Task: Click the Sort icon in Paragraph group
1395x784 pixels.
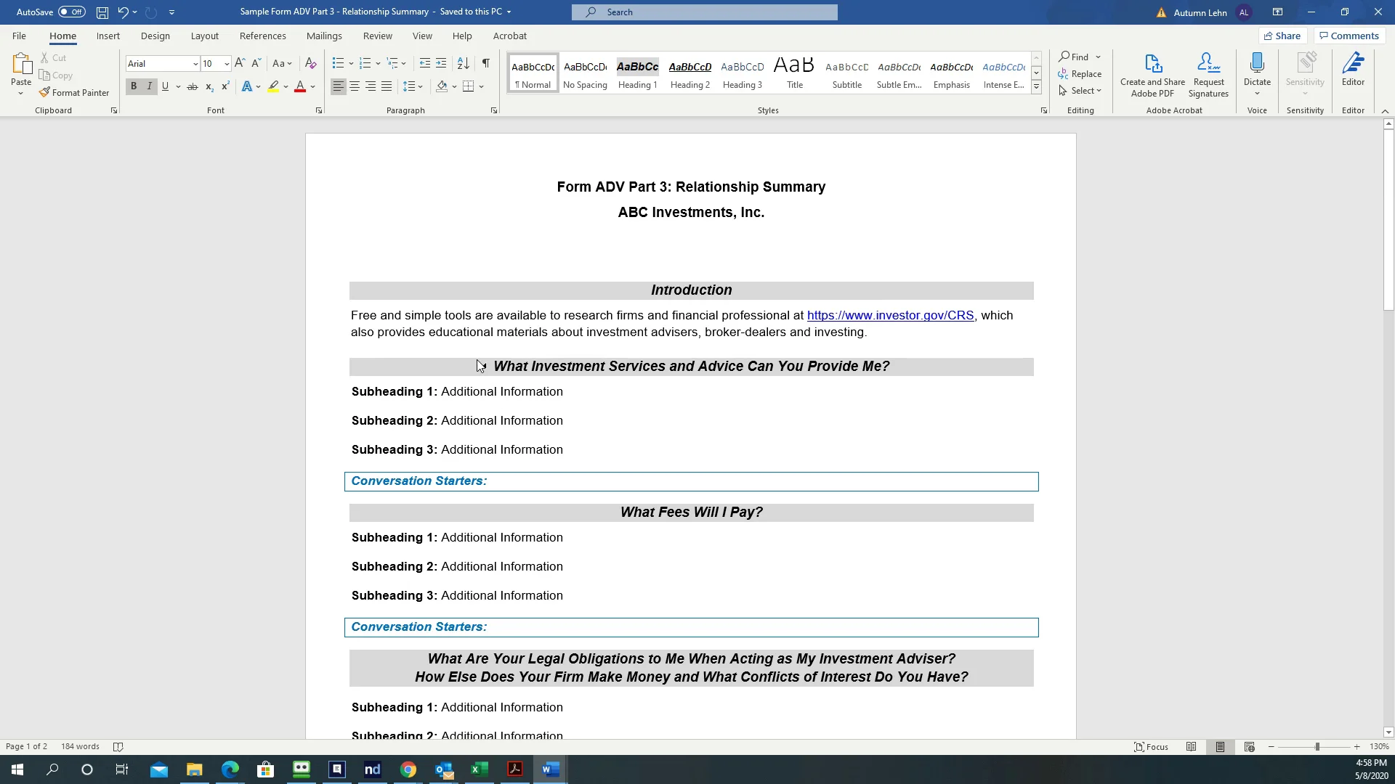Action: pos(463,64)
